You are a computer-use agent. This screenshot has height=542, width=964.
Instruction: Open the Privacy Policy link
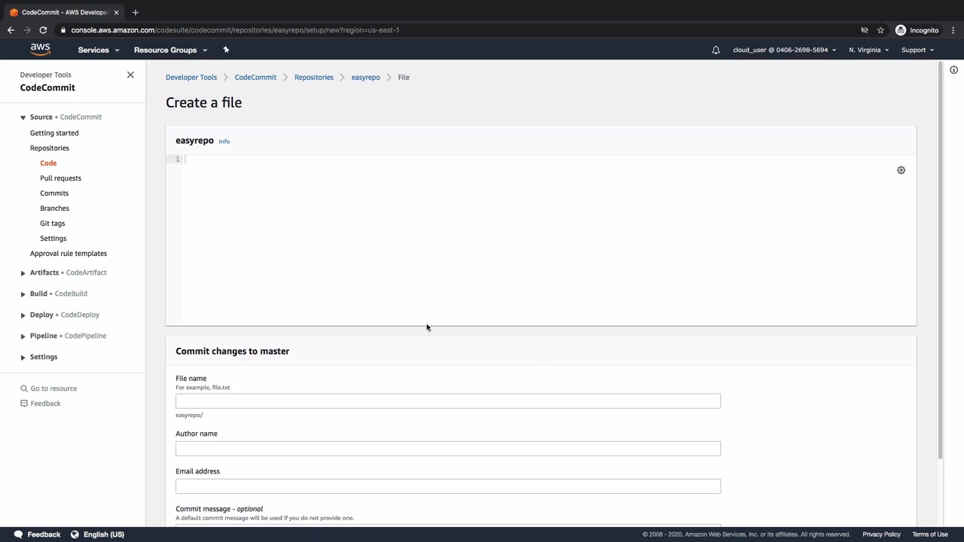pos(881,534)
